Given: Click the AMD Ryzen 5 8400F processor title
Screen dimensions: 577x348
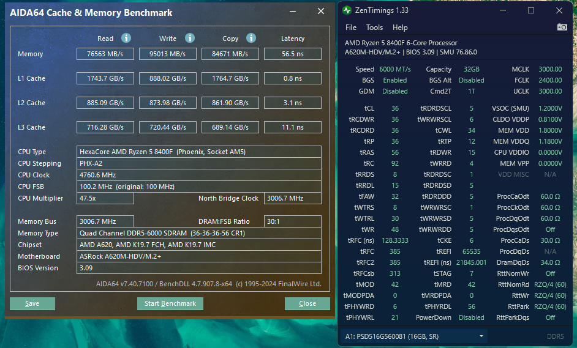Looking at the screenshot, I should pos(401,43).
